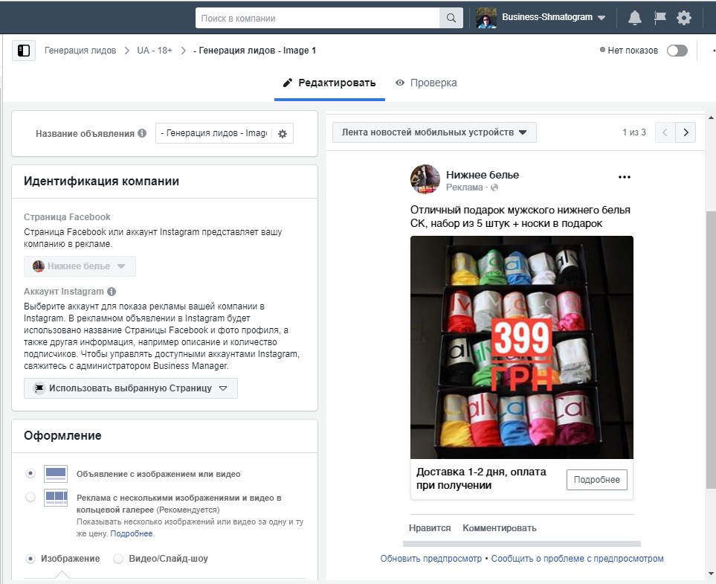Open the notifications bell
Screen dimensions: 716x584
tap(635, 18)
